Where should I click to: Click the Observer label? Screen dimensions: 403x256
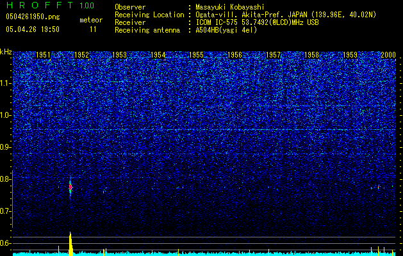[x=130, y=7]
